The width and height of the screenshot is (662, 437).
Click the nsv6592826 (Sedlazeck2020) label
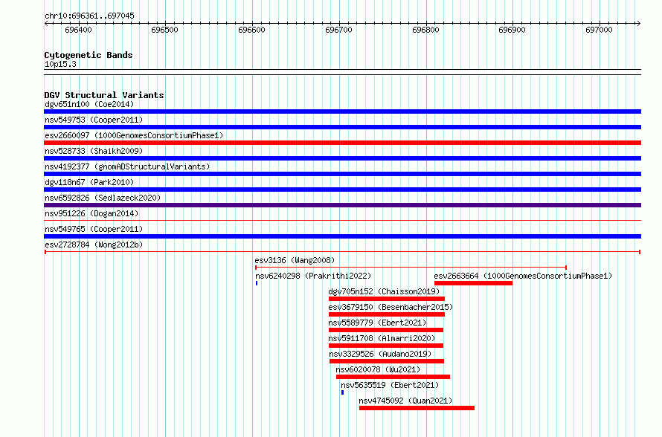[x=103, y=198]
